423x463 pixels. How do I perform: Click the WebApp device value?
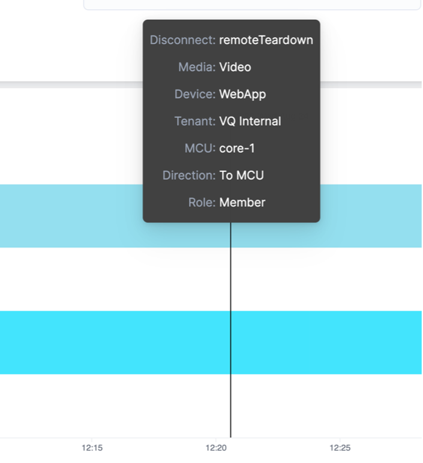coord(242,94)
